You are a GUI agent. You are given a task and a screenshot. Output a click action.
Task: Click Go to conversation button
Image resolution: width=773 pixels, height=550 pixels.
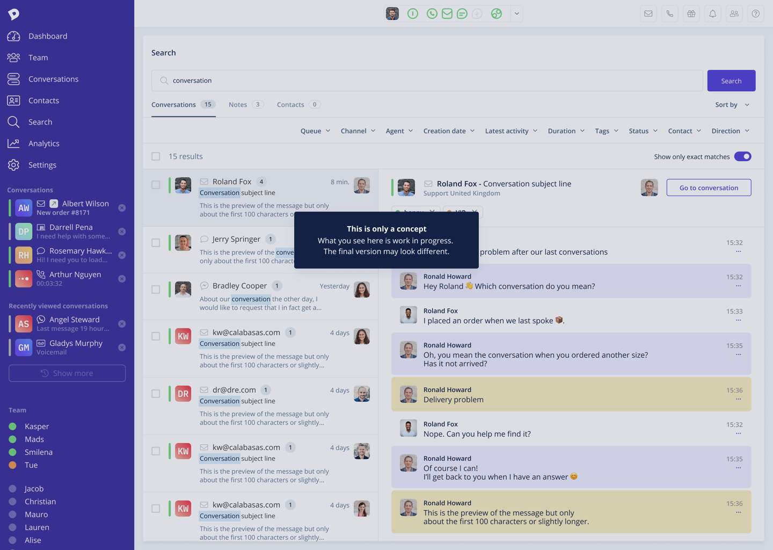(709, 187)
